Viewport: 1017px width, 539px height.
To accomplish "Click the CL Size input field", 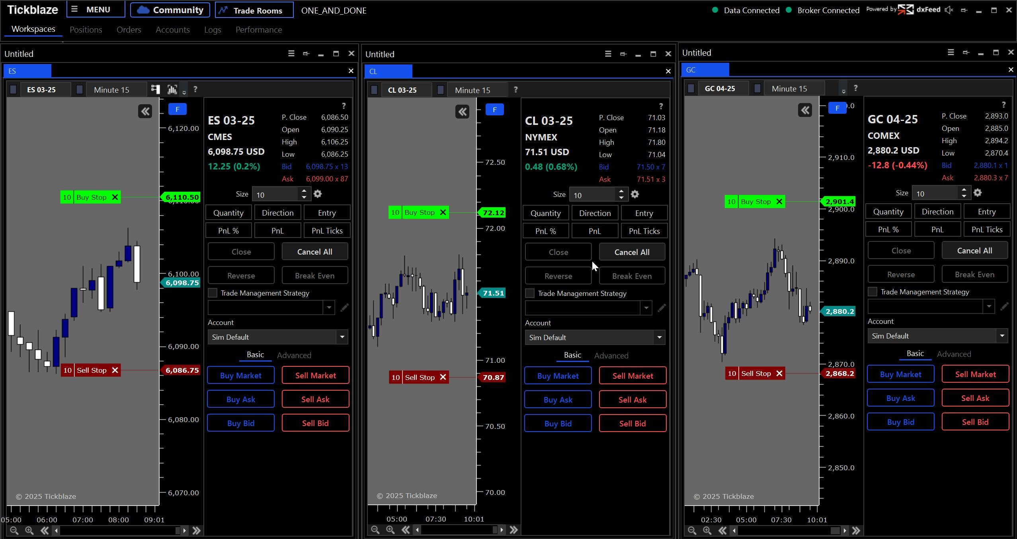I will [593, 195].
